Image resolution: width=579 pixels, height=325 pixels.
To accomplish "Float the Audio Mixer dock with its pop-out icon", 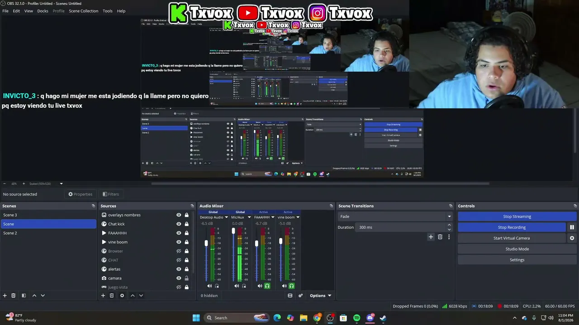I will pyautogui.click(x=332, y=206).
